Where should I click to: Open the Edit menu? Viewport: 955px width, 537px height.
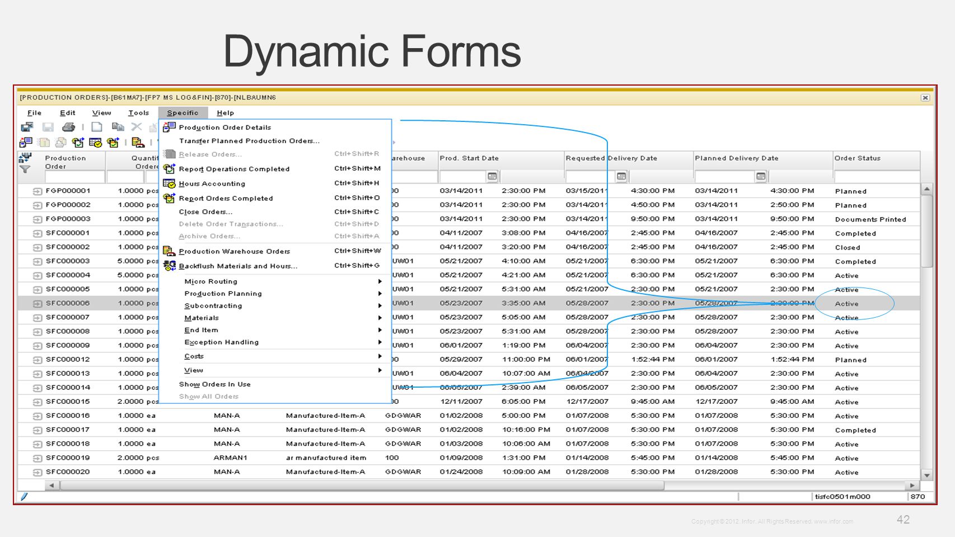(x=67, y=112)
